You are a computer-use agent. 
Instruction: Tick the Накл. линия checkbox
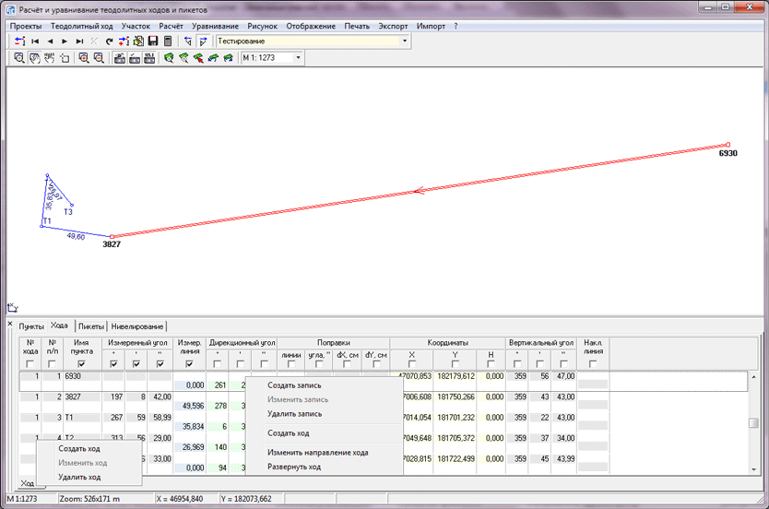[593, 364]
